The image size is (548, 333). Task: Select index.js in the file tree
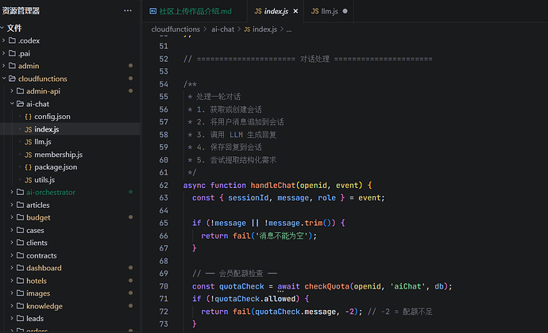[x=70, y=129]
